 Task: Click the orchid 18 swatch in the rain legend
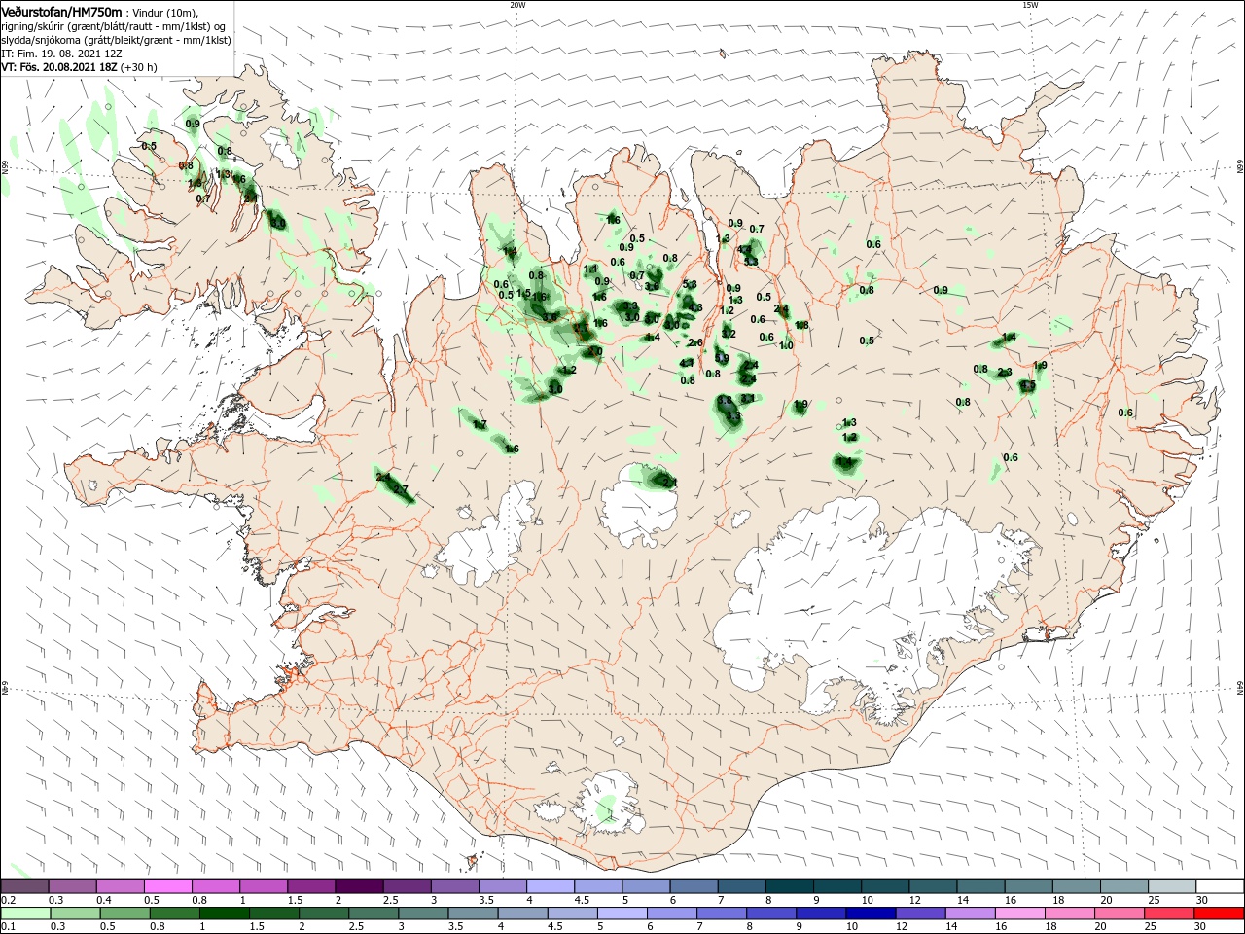click(1072, 914)
